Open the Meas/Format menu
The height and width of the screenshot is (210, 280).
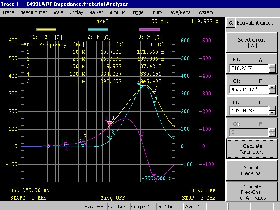click(x=33, y=12)
